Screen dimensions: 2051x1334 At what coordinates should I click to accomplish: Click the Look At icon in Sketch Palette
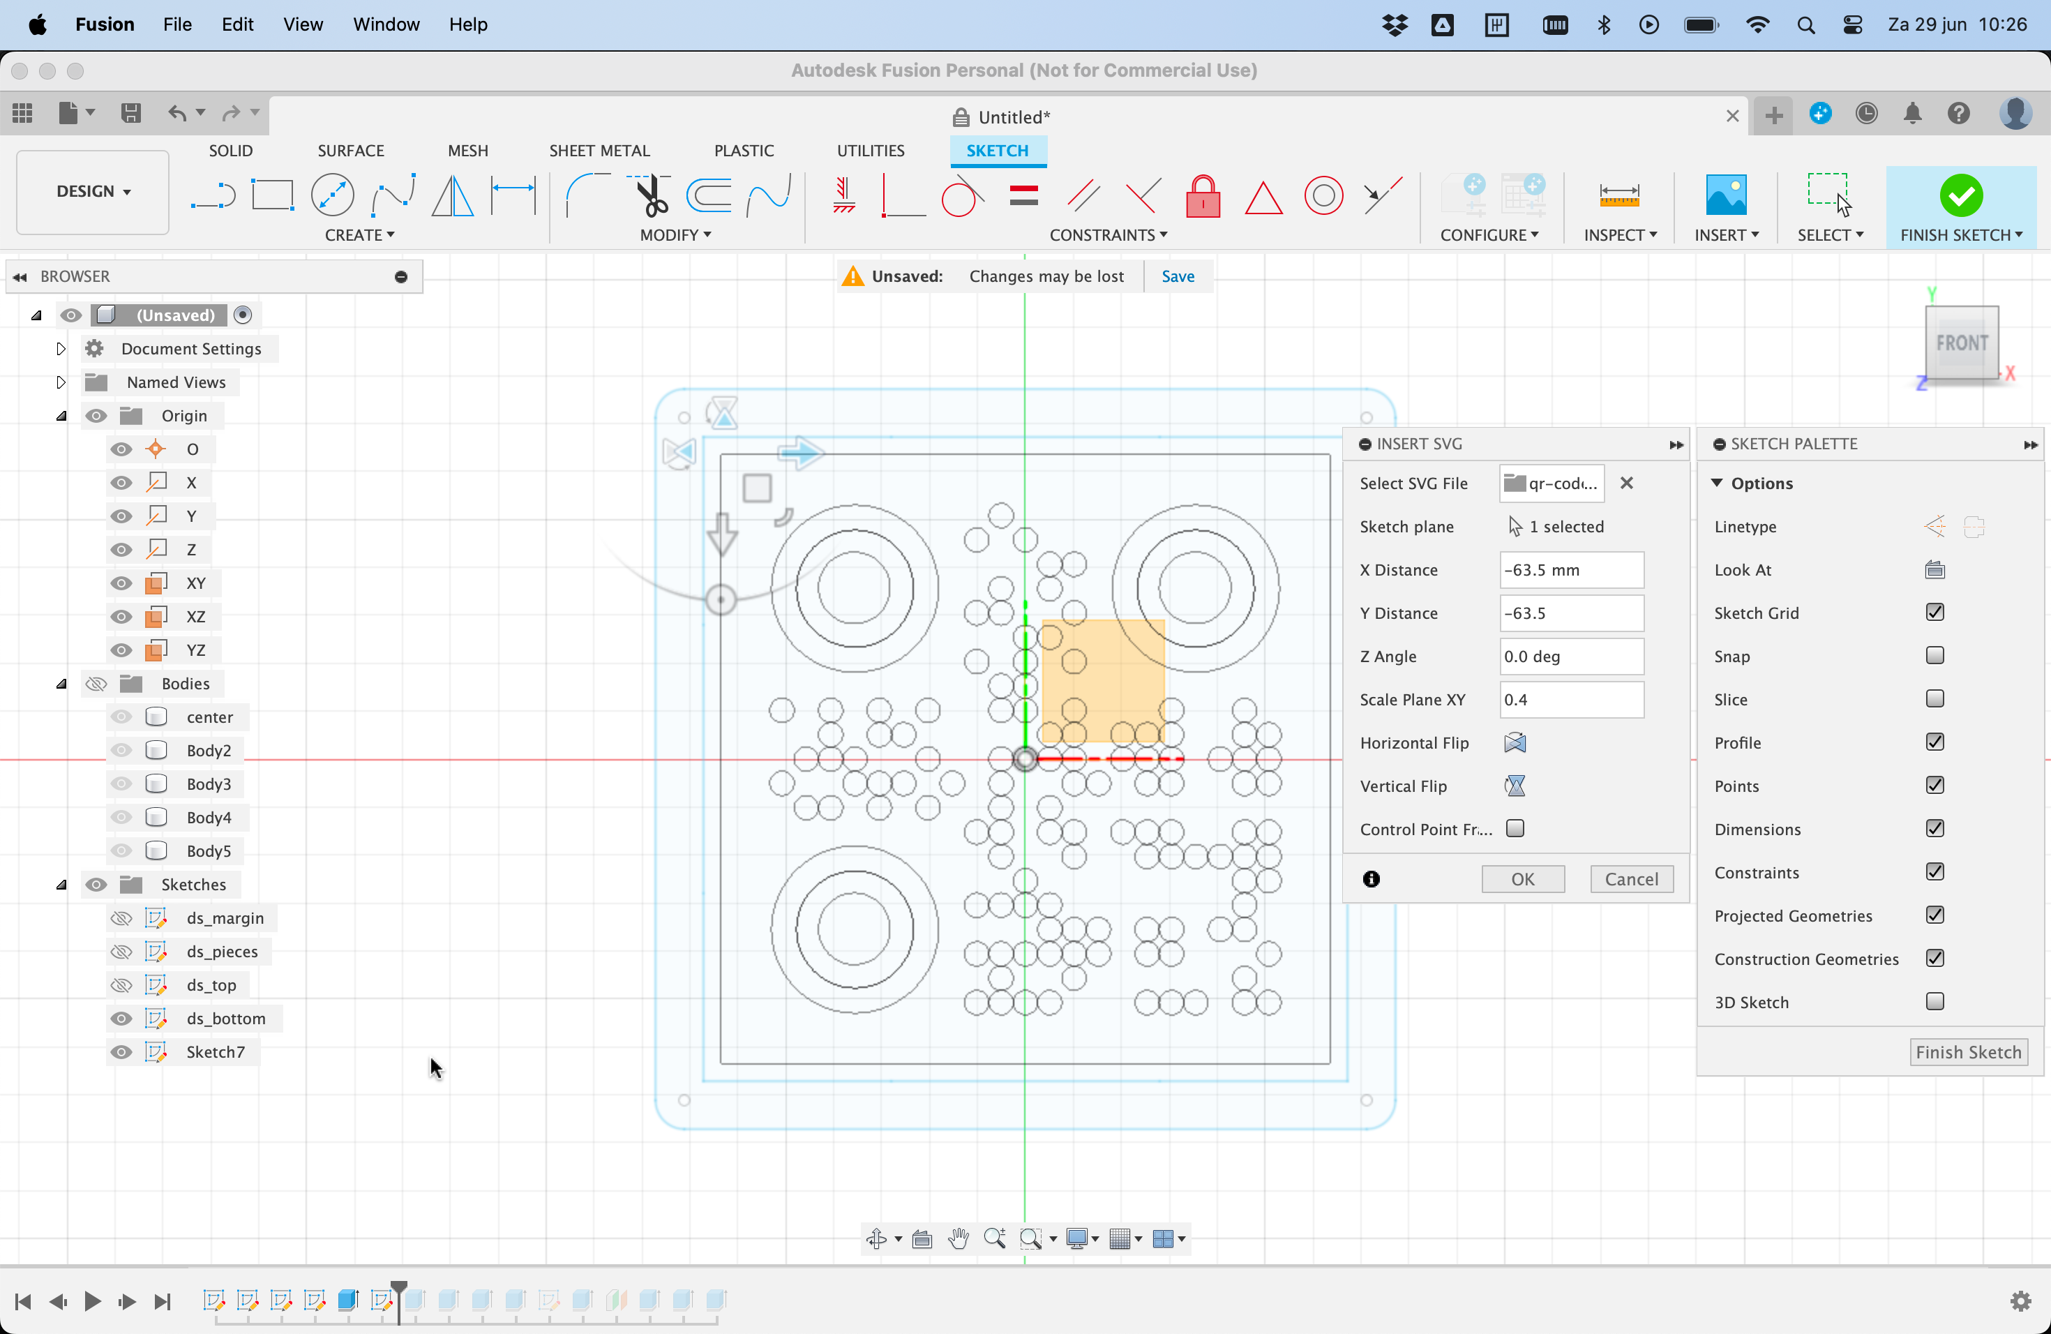pyautogui.click(x=1934, y=569)
